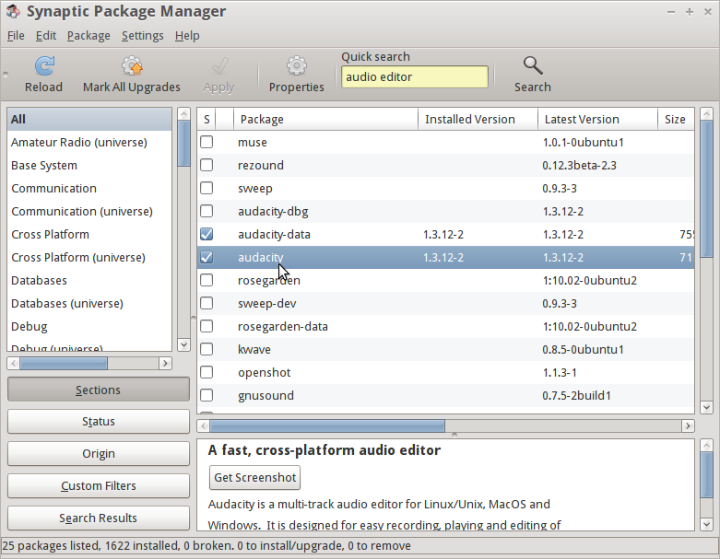This screenshot has width=720, height=559.
Task: Open the Edit menu
Action: [46, 36]
